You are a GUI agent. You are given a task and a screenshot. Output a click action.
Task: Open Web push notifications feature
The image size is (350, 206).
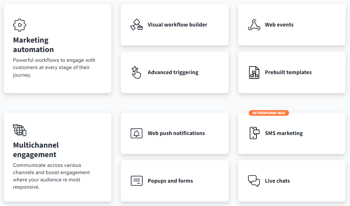(176, 133)
